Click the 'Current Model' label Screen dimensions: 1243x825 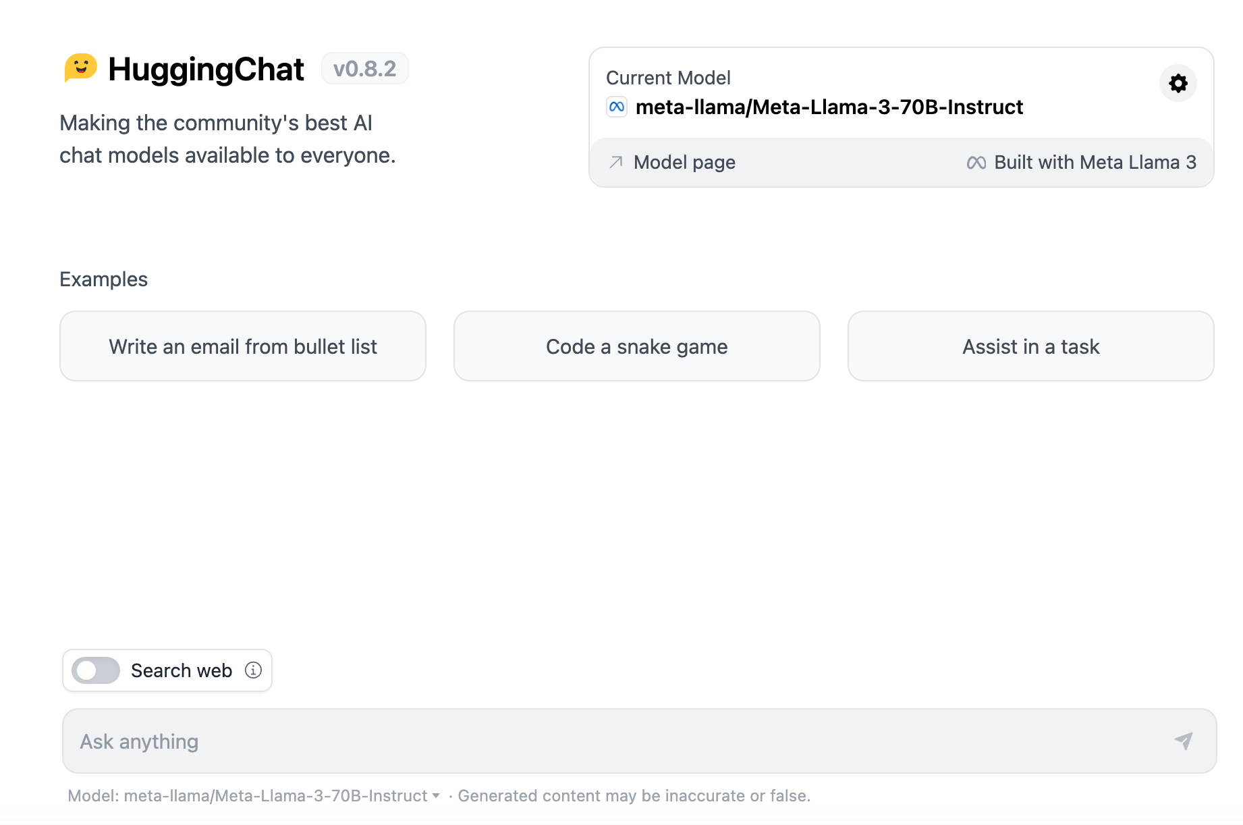(x=668, y=78)
